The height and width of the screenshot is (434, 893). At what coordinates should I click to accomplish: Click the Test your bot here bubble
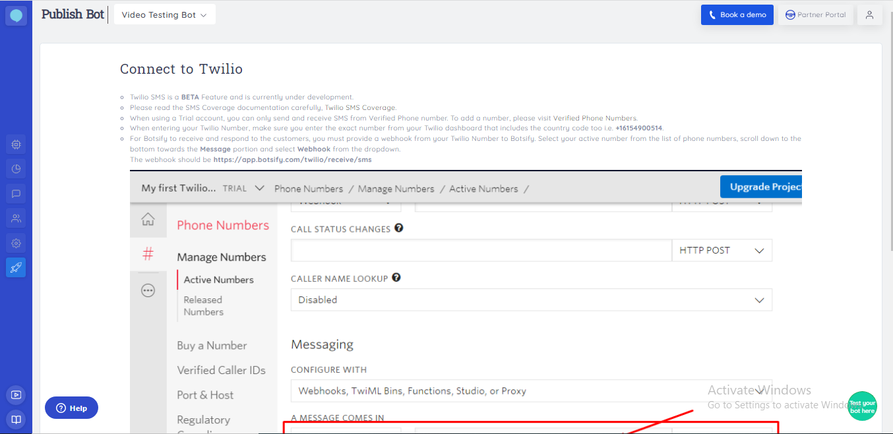(862, 406)
